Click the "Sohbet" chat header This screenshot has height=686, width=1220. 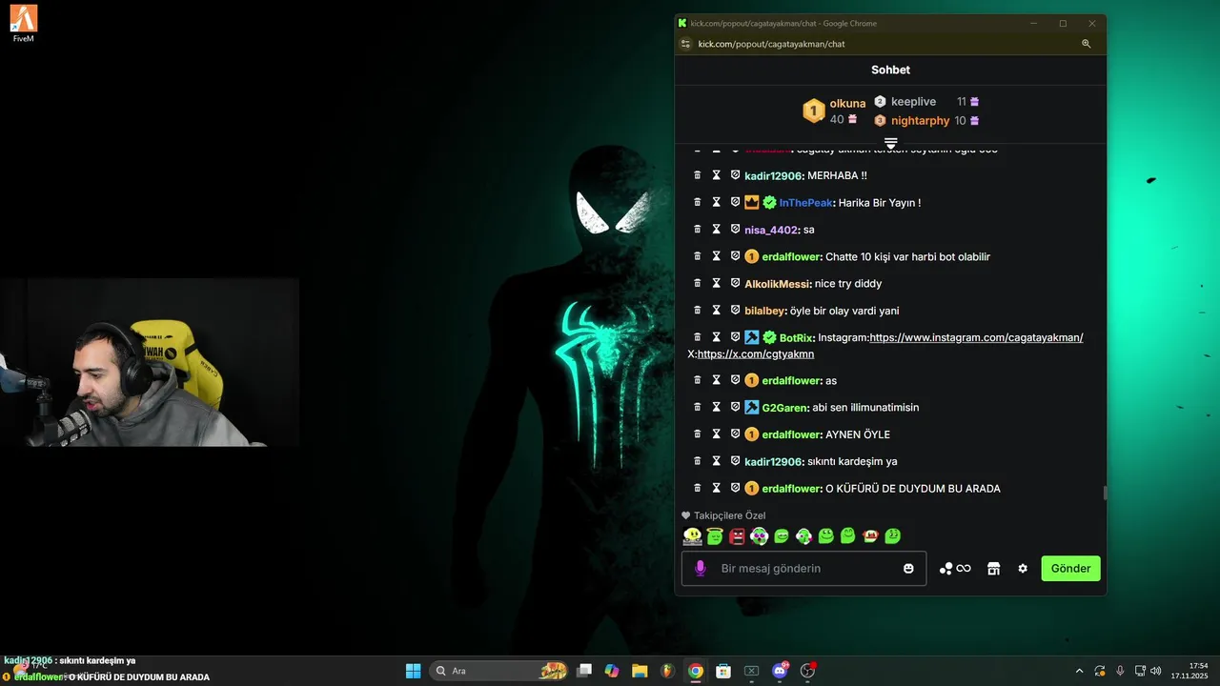[x=890, y=70]
